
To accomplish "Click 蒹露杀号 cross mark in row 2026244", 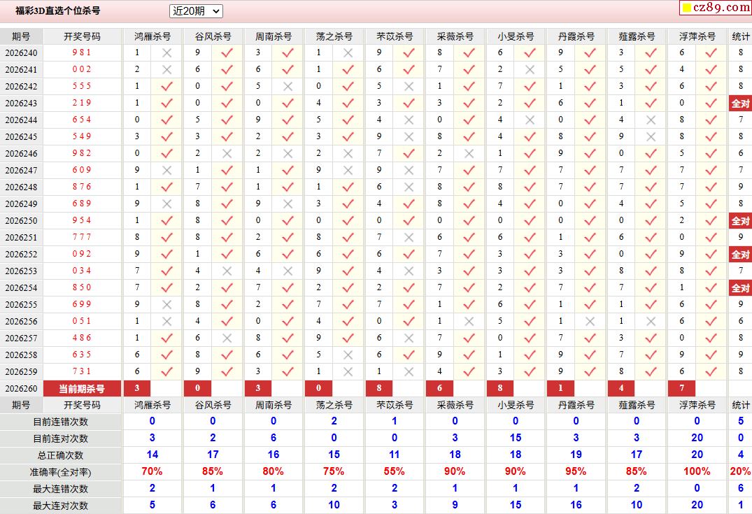I will tap(651, 120).
